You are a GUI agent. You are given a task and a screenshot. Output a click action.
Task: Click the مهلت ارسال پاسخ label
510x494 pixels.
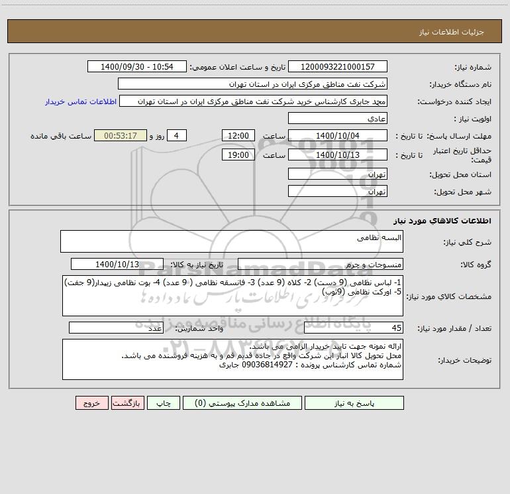pos(459,136)
